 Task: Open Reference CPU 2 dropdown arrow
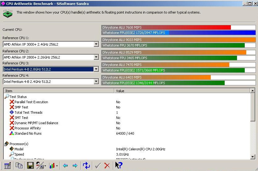pos(96,57)
